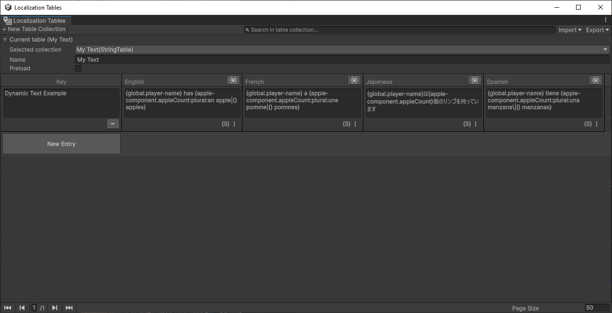Image resolution: width=612 pixels, height=313 pixels.
Task: Click the metadata lightbulb icon on Japanese column
Action: tap(475, 80)
